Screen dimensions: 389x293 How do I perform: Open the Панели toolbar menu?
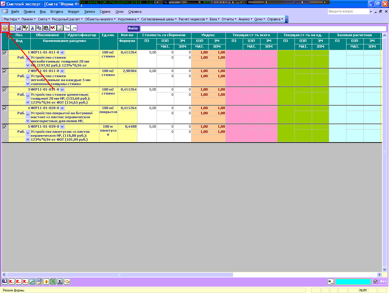29,19
